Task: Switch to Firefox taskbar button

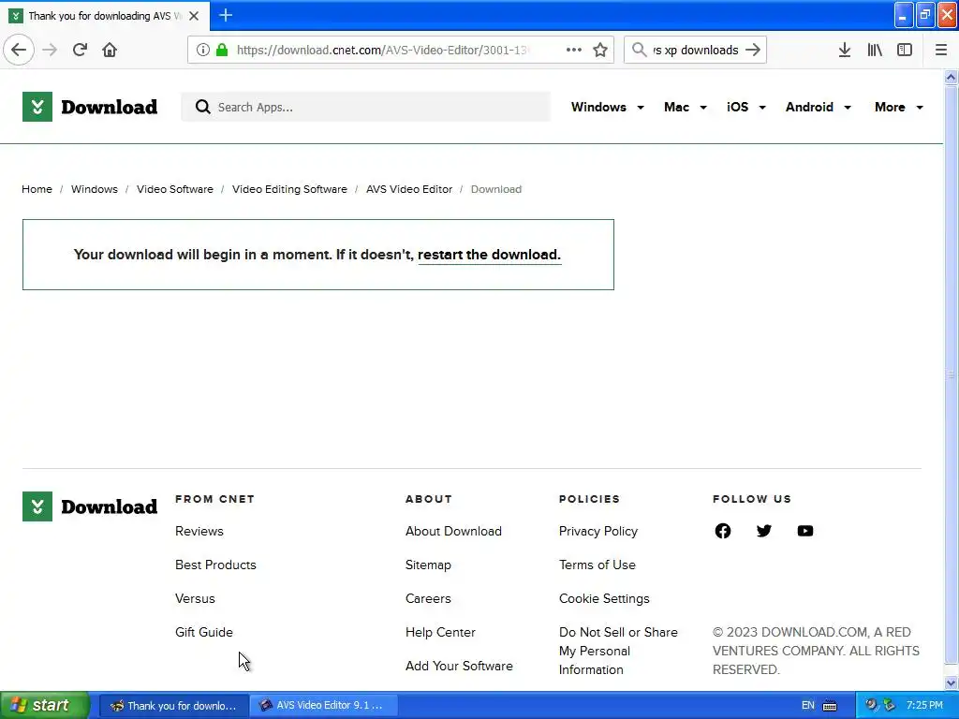Action: (x=173, y=706)
